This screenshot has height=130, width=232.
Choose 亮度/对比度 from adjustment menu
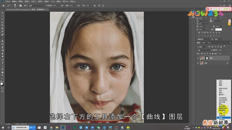pos(224,89)
